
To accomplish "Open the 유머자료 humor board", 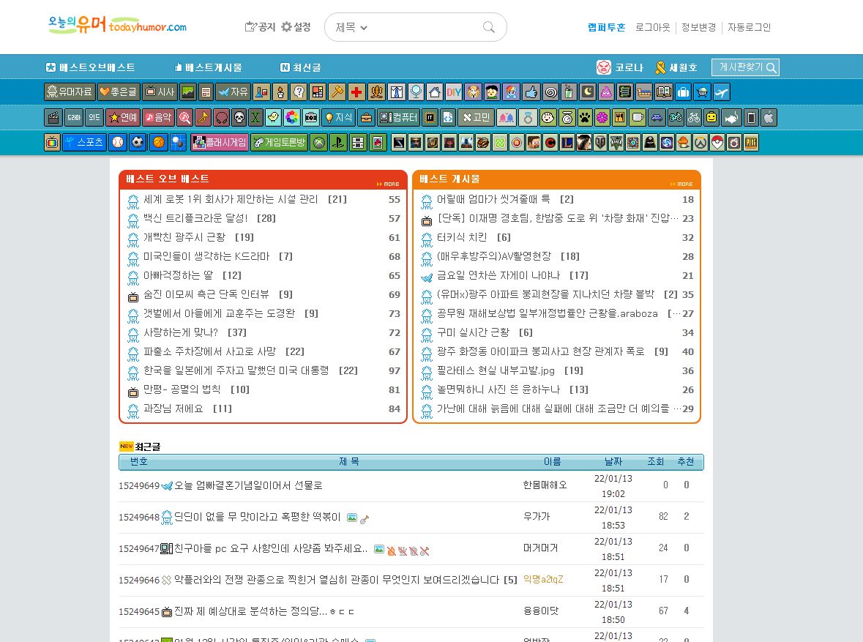I will tap(70, 92).
